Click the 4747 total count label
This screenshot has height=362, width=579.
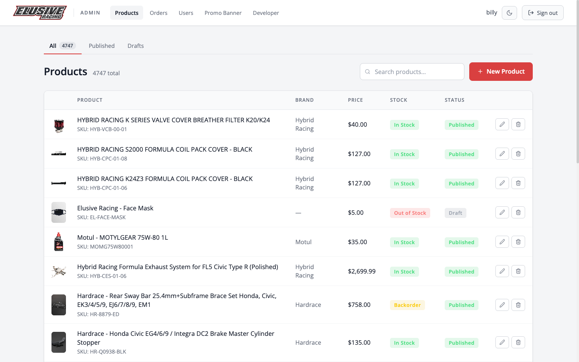point(106,73)
